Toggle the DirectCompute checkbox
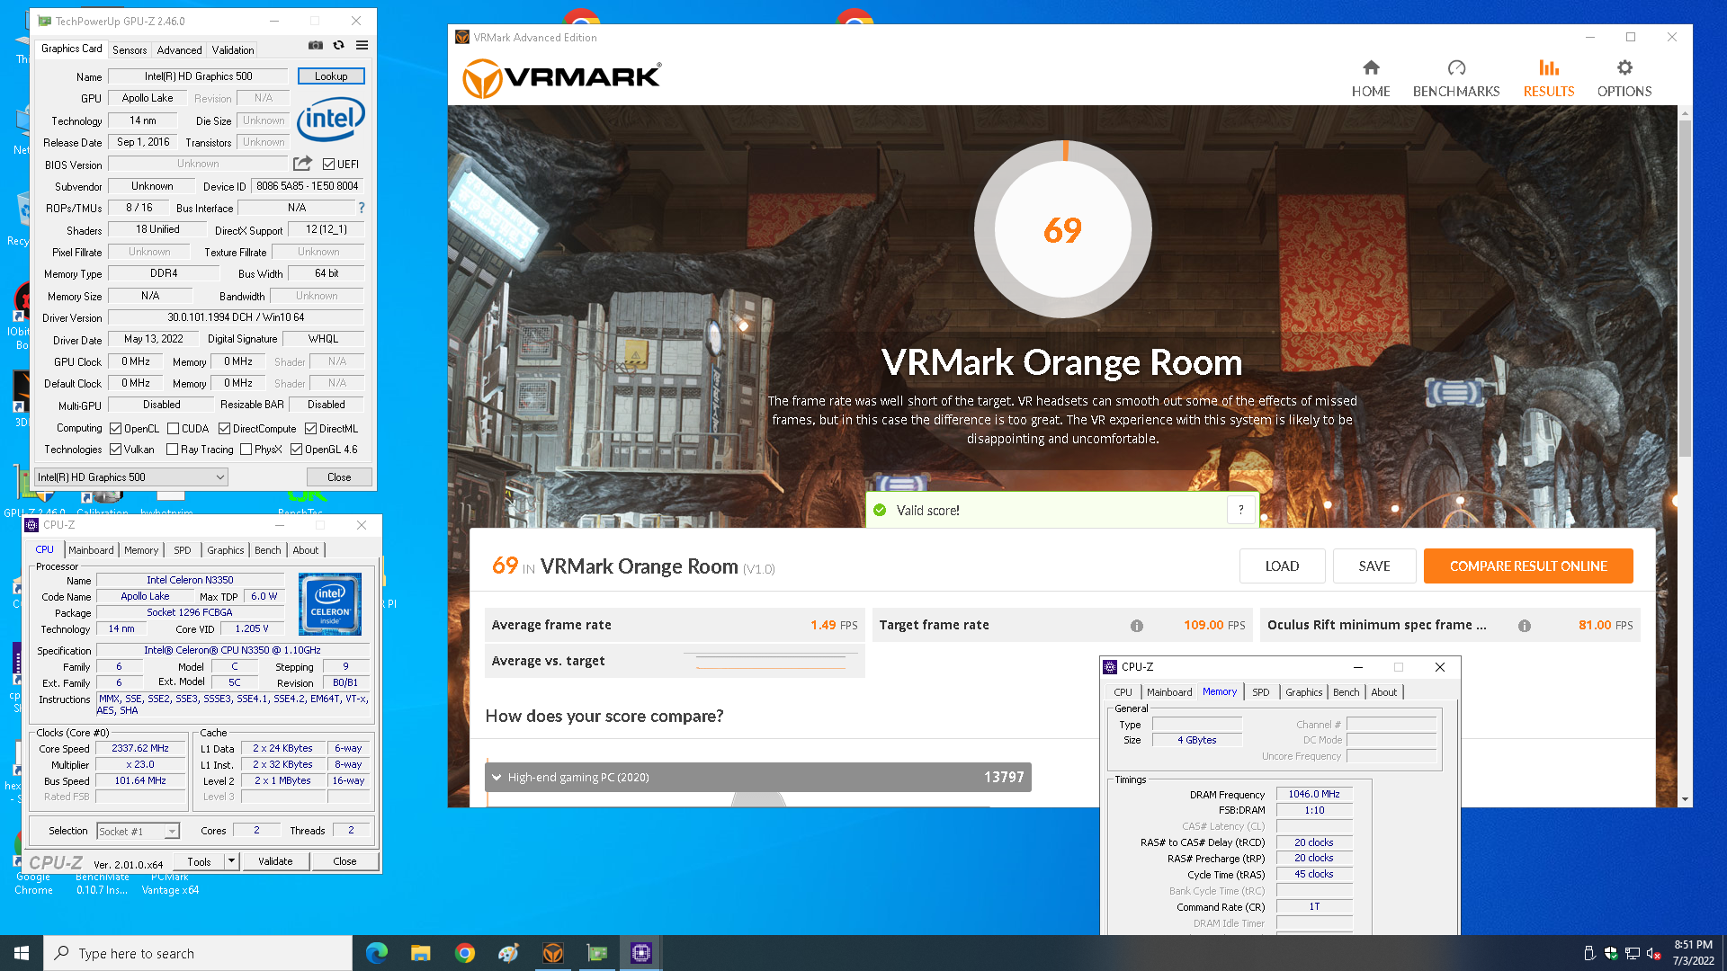This screenshot has width=1727, height=971. click(x=224, y=428)
